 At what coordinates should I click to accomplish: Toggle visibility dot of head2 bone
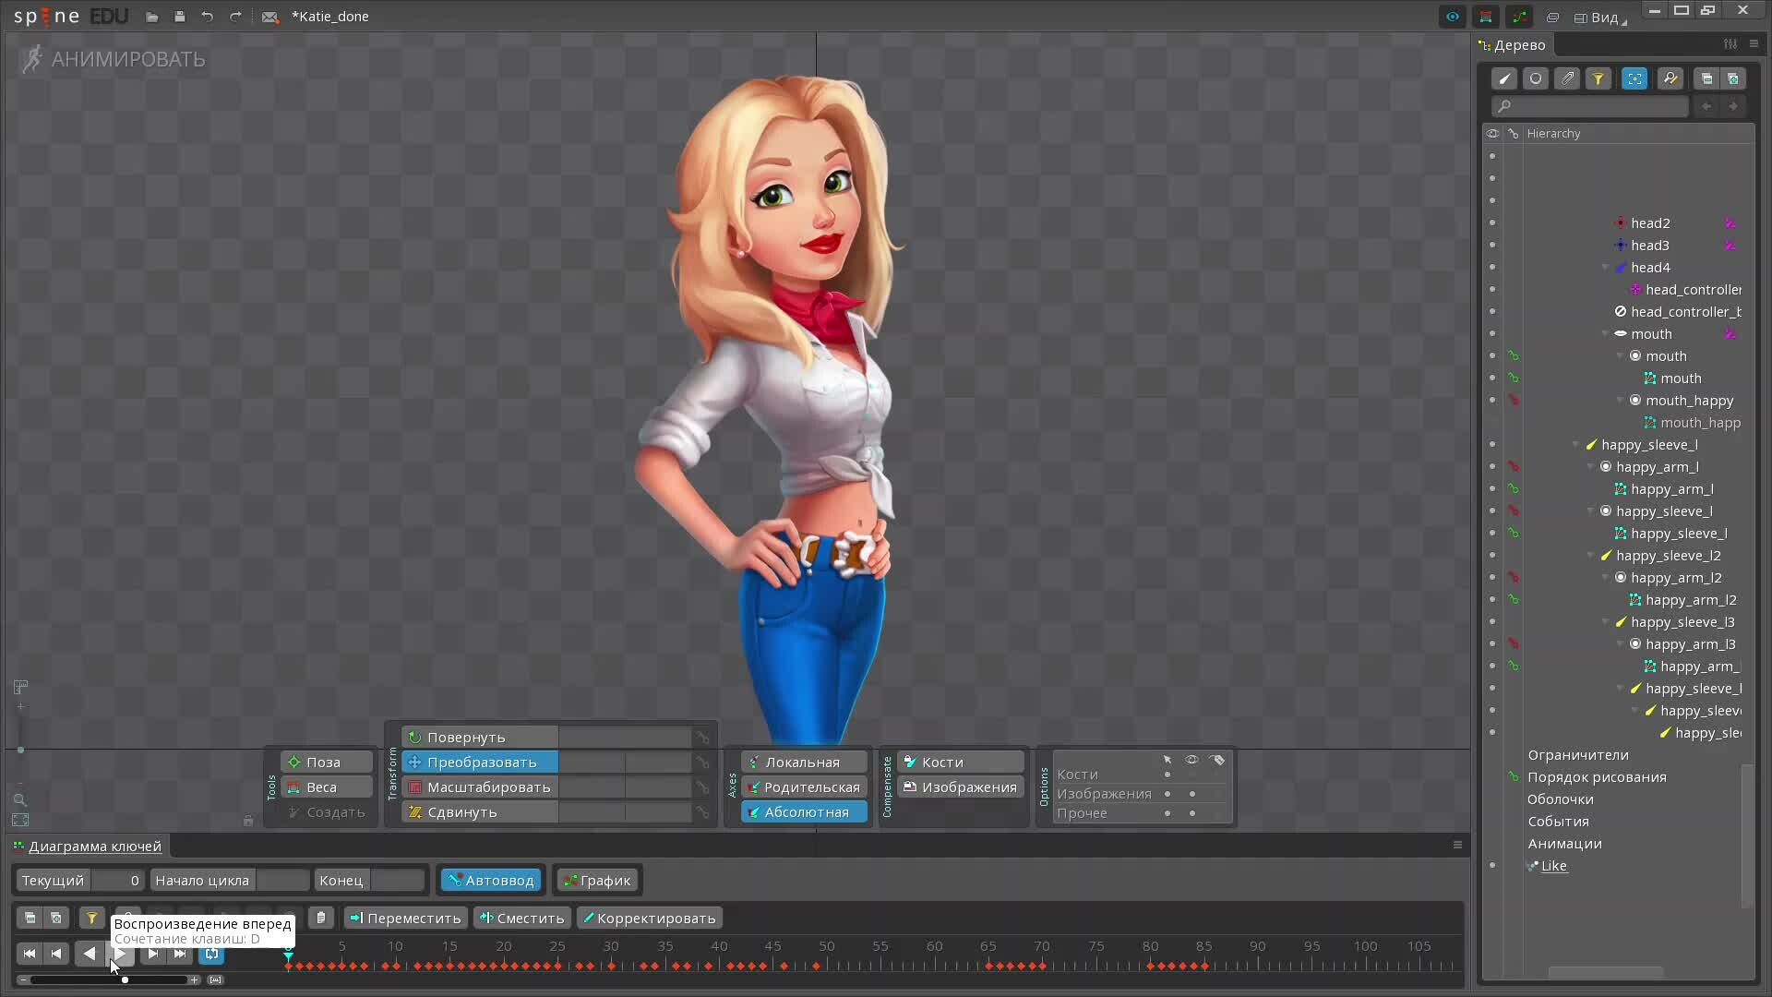pyautogui.click(x=1492, y=223)
